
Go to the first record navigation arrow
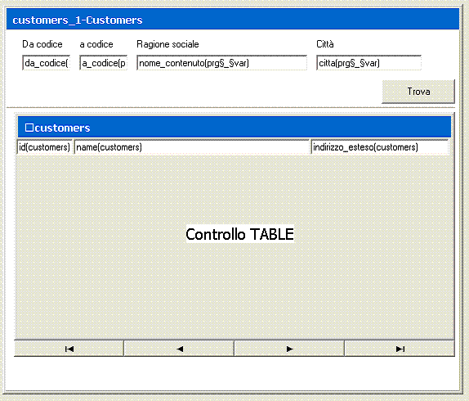(x=69, y=349)
